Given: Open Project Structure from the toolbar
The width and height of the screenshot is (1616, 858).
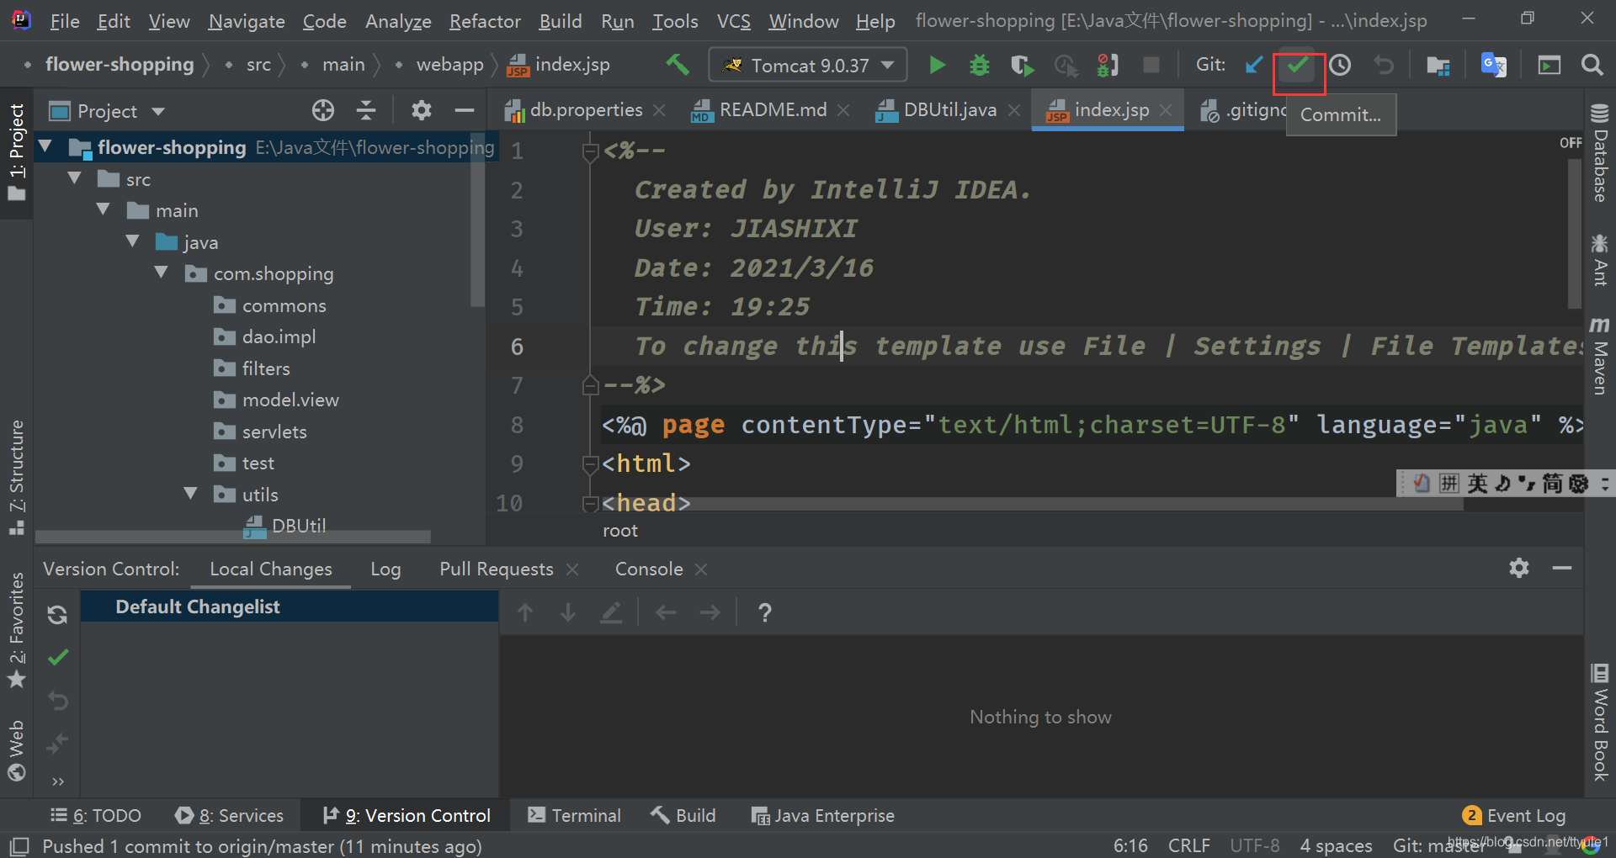Looking at the screenshot, I should pyautogui.click(x=1438, y=65).
